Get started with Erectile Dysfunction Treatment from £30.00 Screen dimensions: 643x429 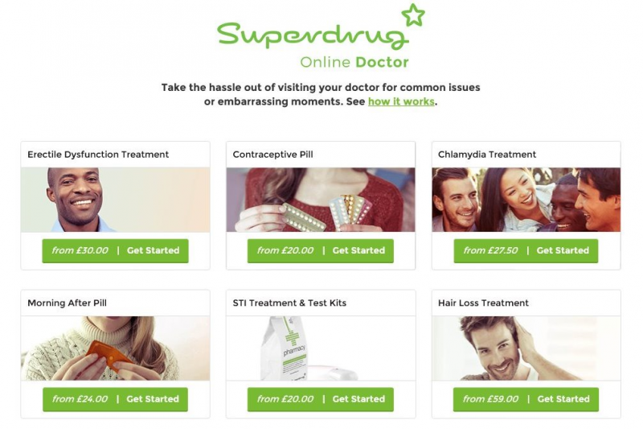click(115, 250)
